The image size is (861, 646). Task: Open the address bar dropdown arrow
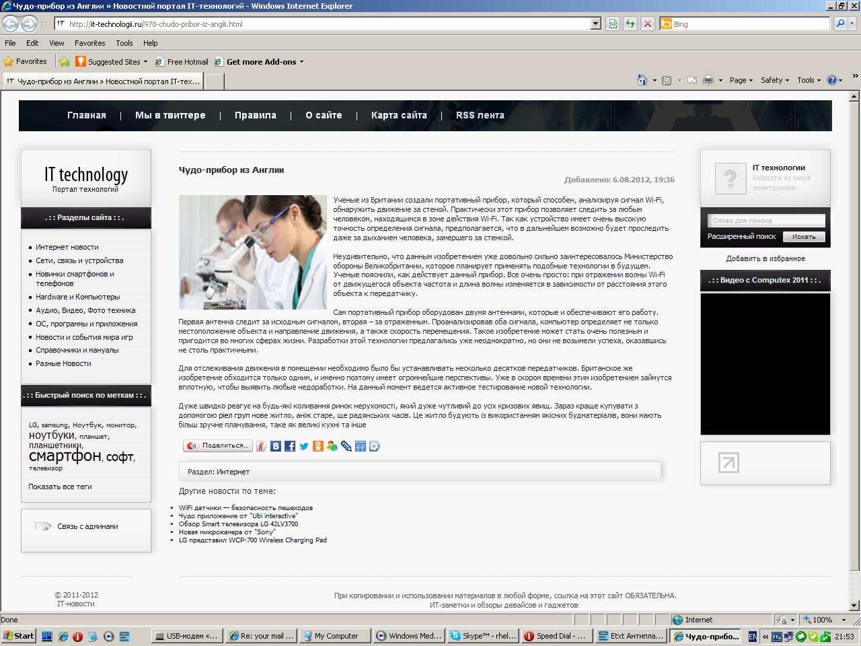point(595,24)
